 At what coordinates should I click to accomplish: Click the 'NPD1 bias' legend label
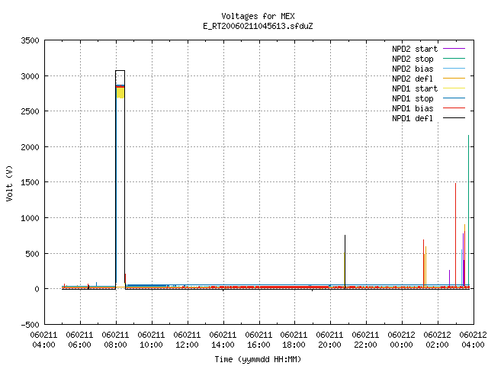click(413, 108)
